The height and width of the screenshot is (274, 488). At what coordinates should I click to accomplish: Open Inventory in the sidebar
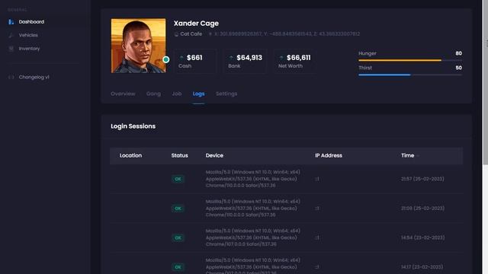[x=29, y=49]
